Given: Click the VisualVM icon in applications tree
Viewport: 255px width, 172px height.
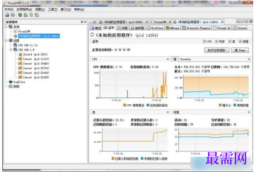Looking at the screenshot, I should click(15, 31).
